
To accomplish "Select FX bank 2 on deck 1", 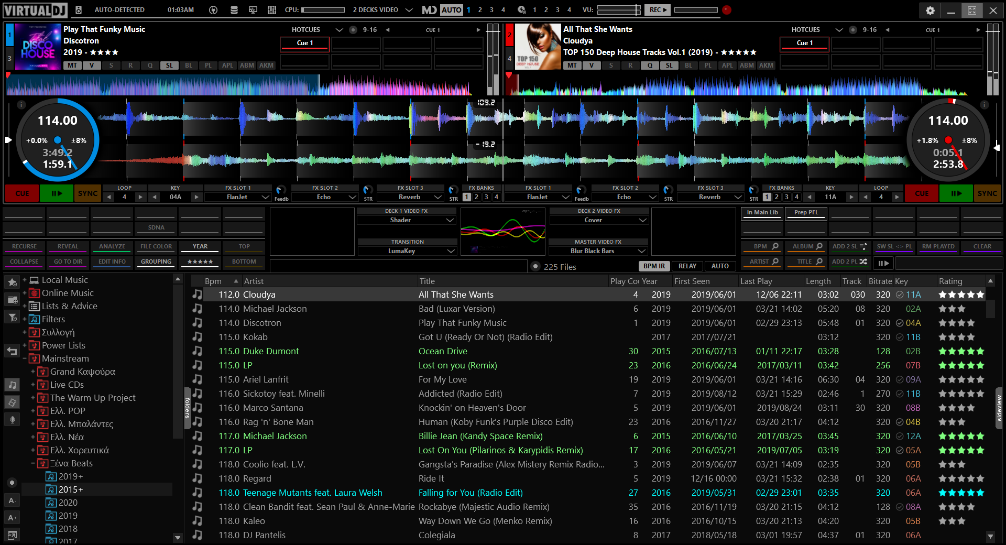I will [476, 197].
